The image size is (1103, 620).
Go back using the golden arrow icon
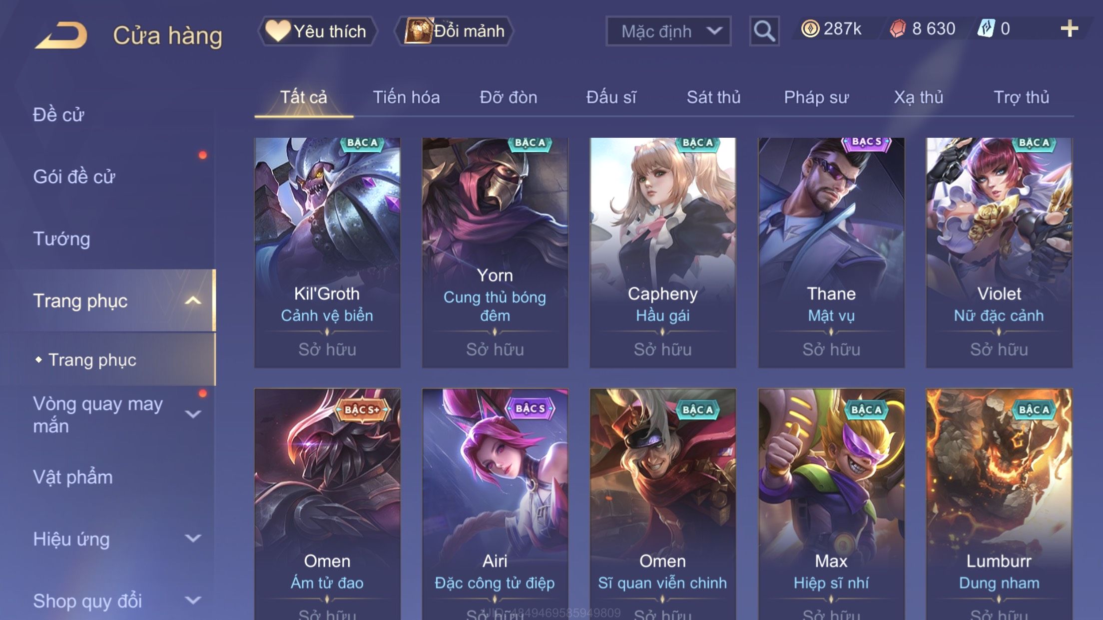point(61,35)
